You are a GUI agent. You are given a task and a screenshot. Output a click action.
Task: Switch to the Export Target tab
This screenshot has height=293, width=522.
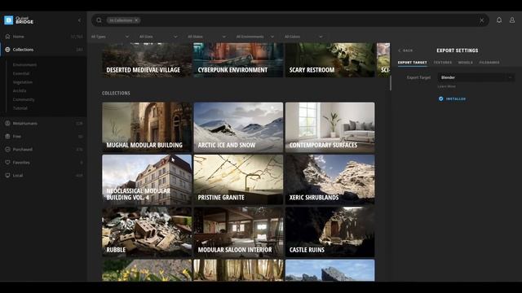(x=412, y=63)
